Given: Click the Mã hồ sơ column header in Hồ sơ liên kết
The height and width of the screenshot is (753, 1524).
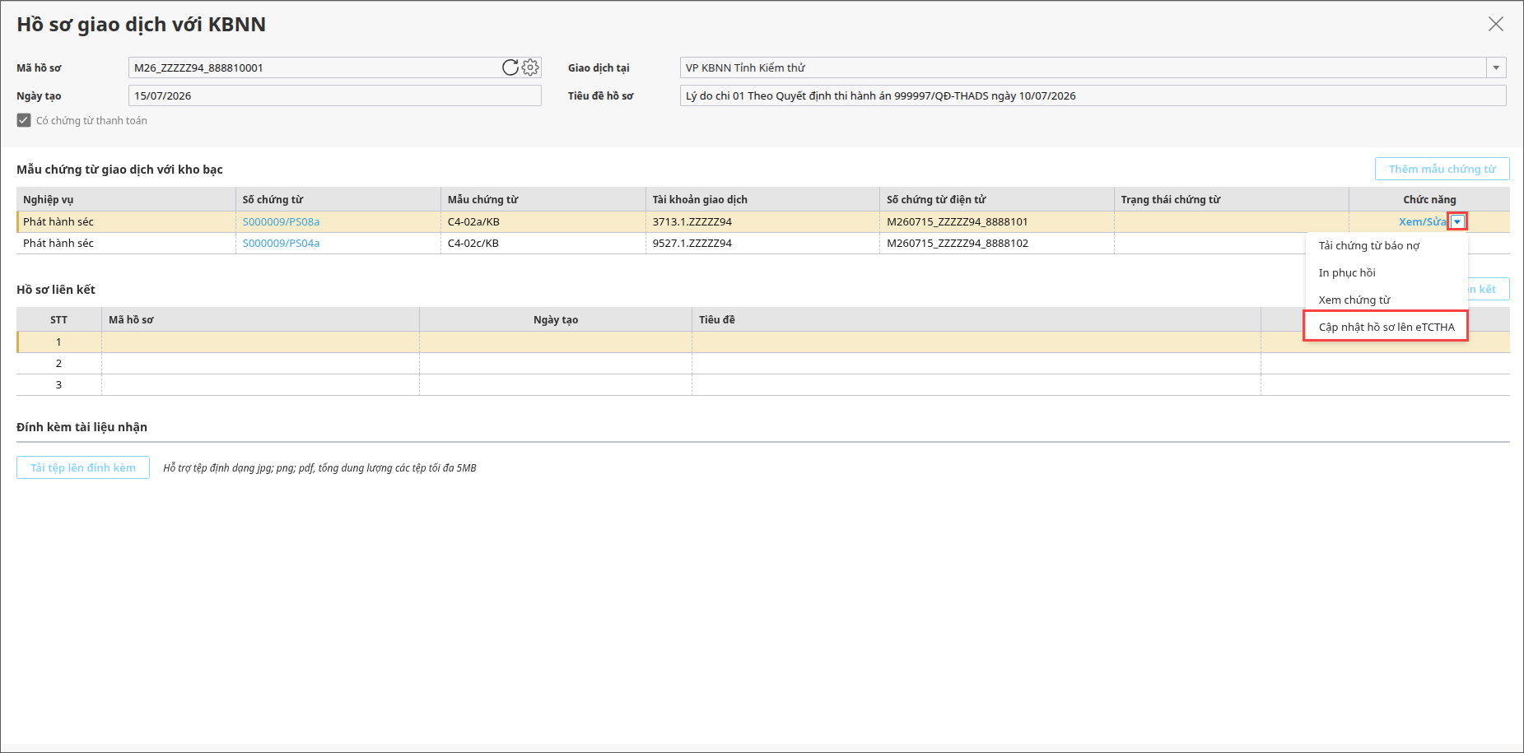Looking at the screenshot, I should [260, 319].
